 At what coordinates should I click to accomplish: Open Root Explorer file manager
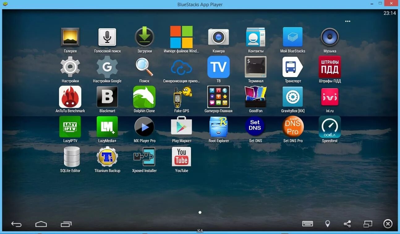click(x=219, y=127)
